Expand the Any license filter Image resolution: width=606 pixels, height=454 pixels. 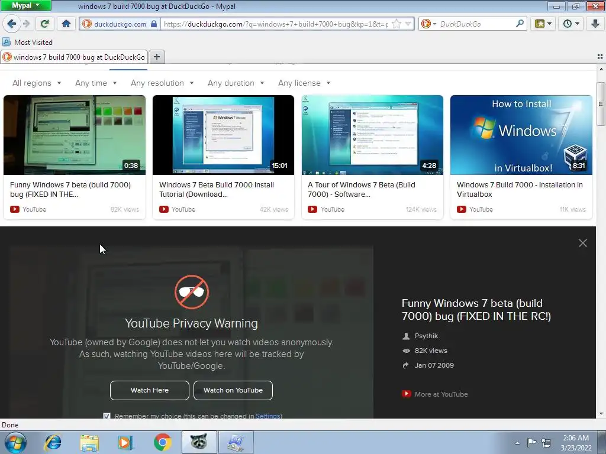point(304,83)
